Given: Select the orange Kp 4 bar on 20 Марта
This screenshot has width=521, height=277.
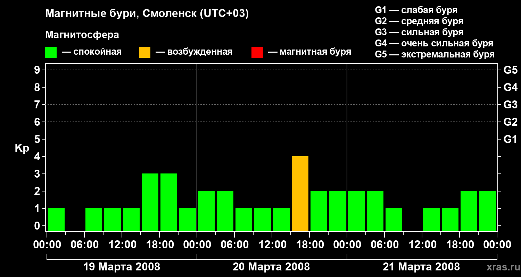Looking at the screenshot, I should (x=300, y=194).
